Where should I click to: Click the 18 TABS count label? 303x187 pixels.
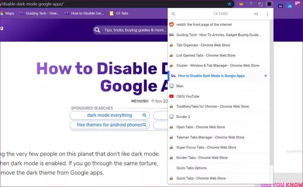tap(220, 14)
